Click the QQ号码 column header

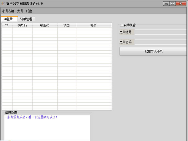coord(22,25)
